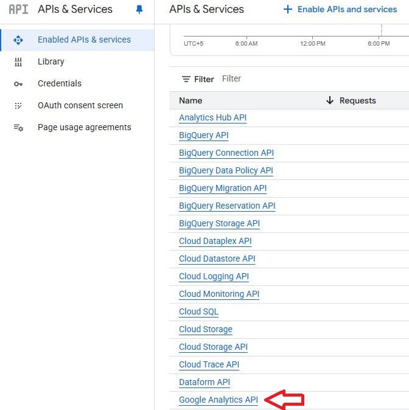Select OAuth consent screen menu item
This screenshot has width=409, height=410.
click(80, 105)
